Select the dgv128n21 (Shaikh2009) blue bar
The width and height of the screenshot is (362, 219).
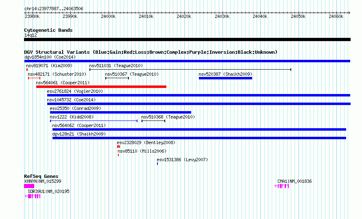point(199,138)
